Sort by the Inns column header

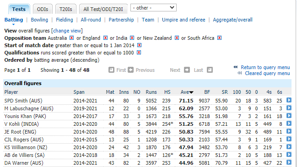coord(124,92)
